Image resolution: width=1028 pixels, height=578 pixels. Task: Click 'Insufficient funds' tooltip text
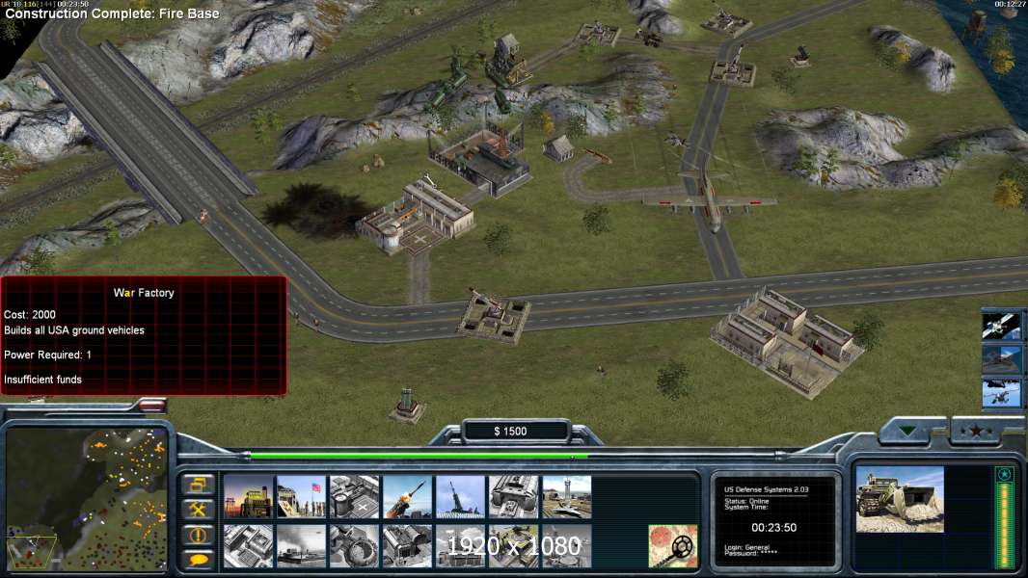[x=42, y=379]
